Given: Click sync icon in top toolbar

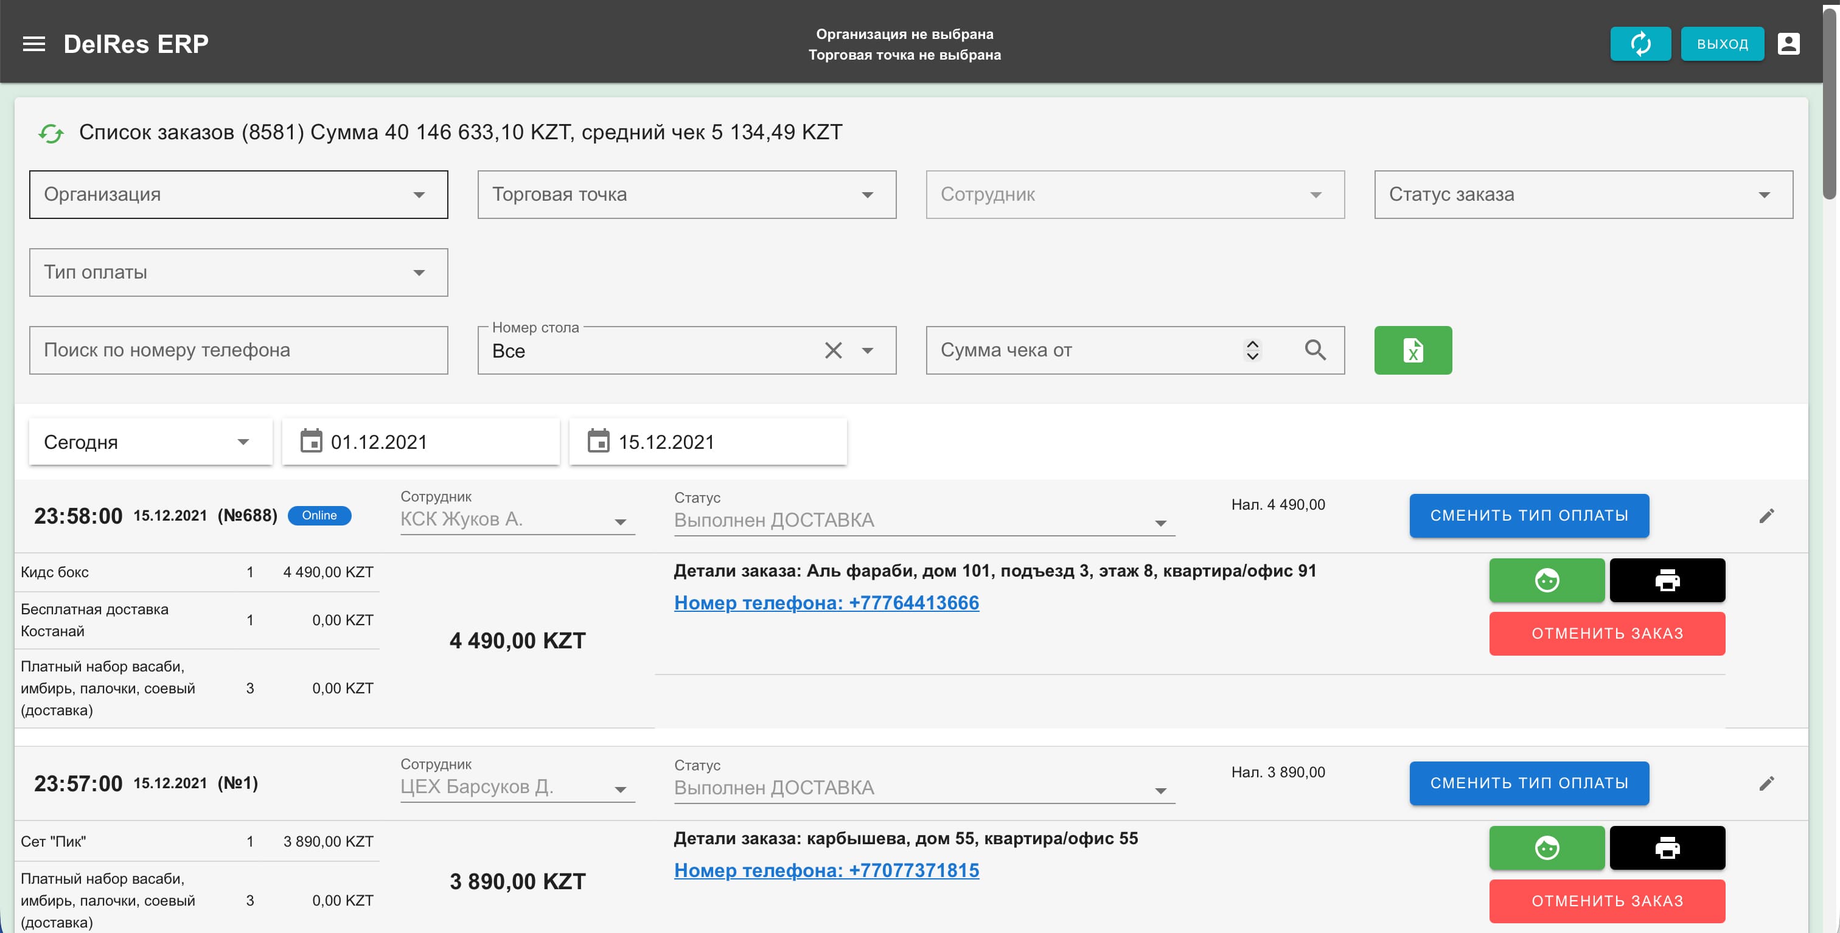Looking at the screenshot, I should 1640,43.
